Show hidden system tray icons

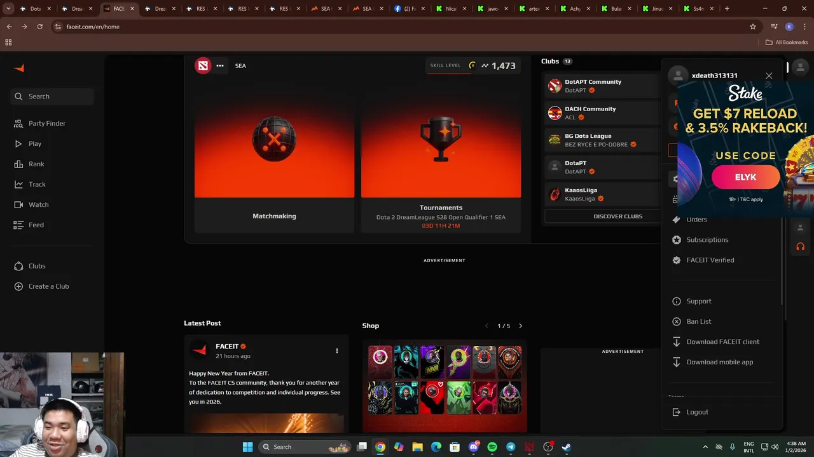tap(705, 447)
